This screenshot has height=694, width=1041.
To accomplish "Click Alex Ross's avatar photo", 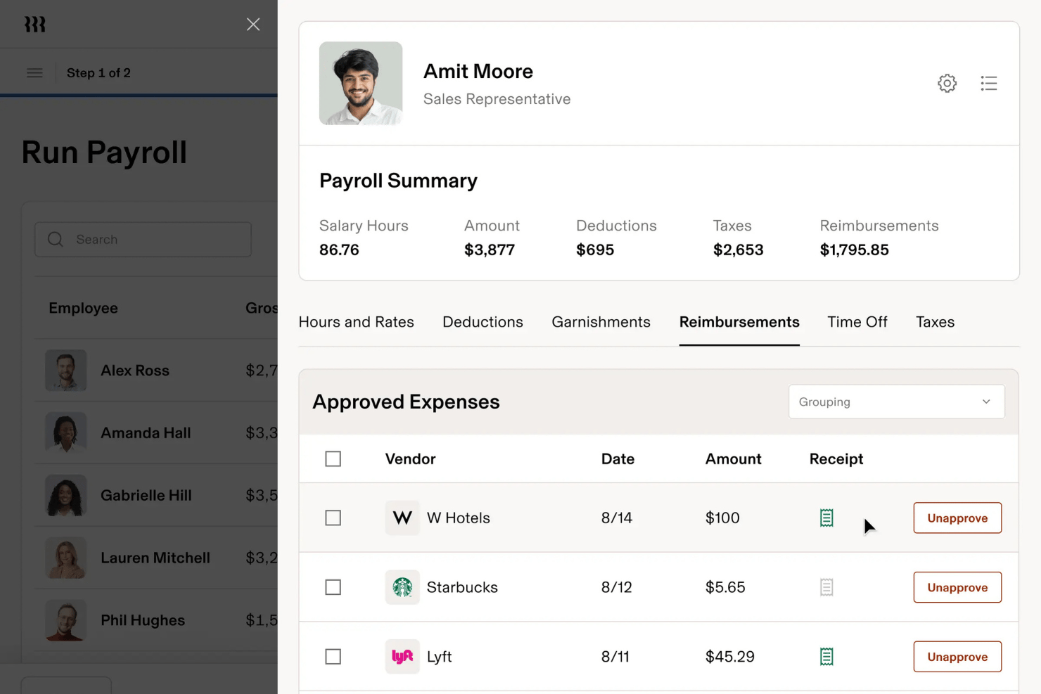I will tap(66, 371).
